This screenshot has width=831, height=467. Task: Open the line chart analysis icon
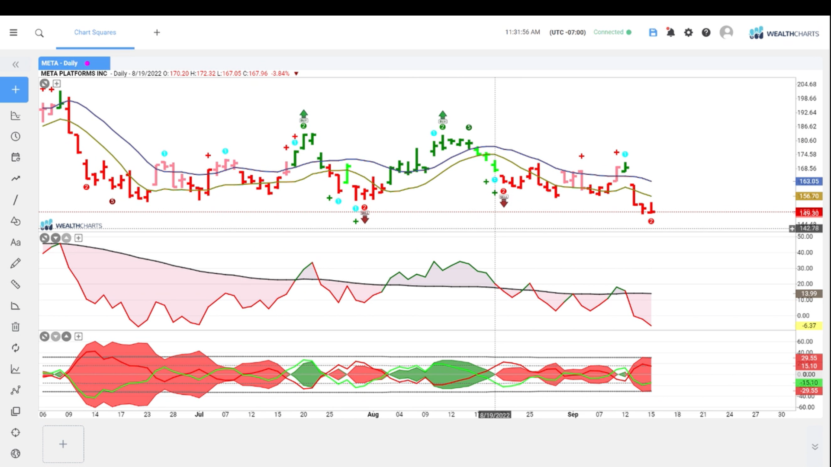(16, 369)
